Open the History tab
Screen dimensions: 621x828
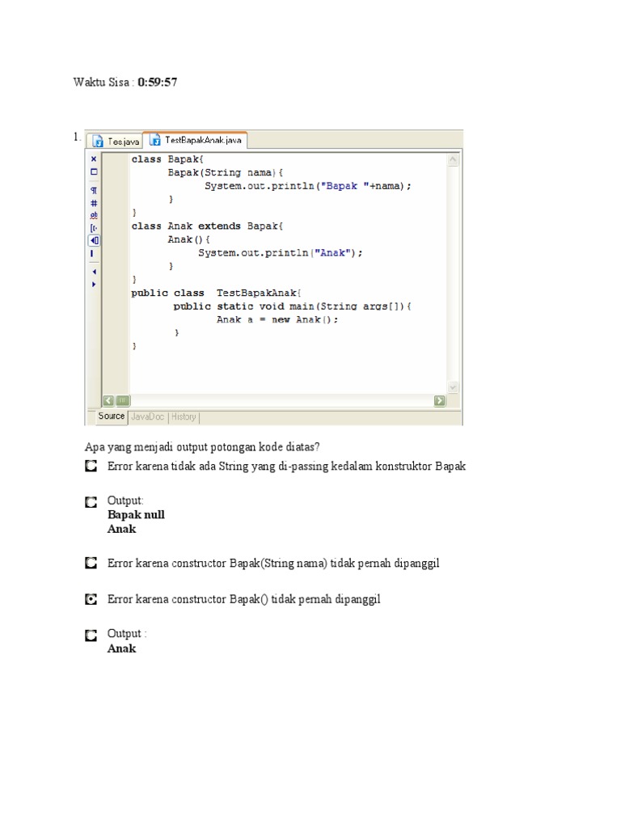tap(184, 416)
